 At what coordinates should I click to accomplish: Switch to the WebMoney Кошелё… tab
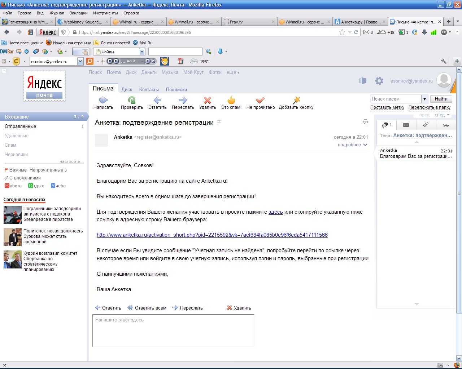point(83,22)
